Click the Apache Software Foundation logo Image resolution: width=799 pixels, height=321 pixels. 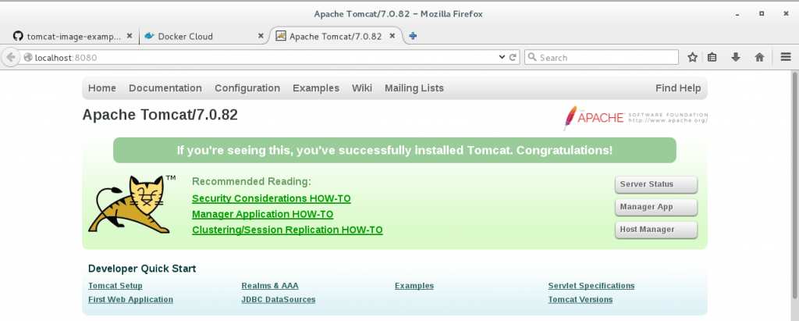point(635,118)
